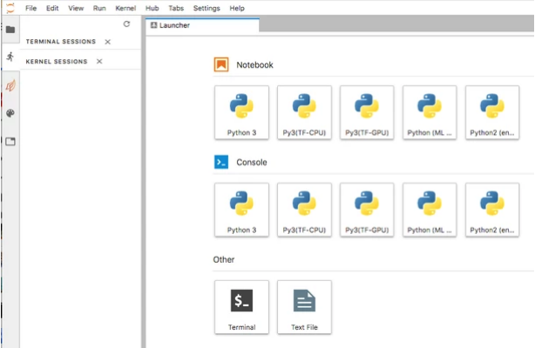Open the Help menu
The image size is (535, 348).
pyautogui.click(x=237, y=8)
